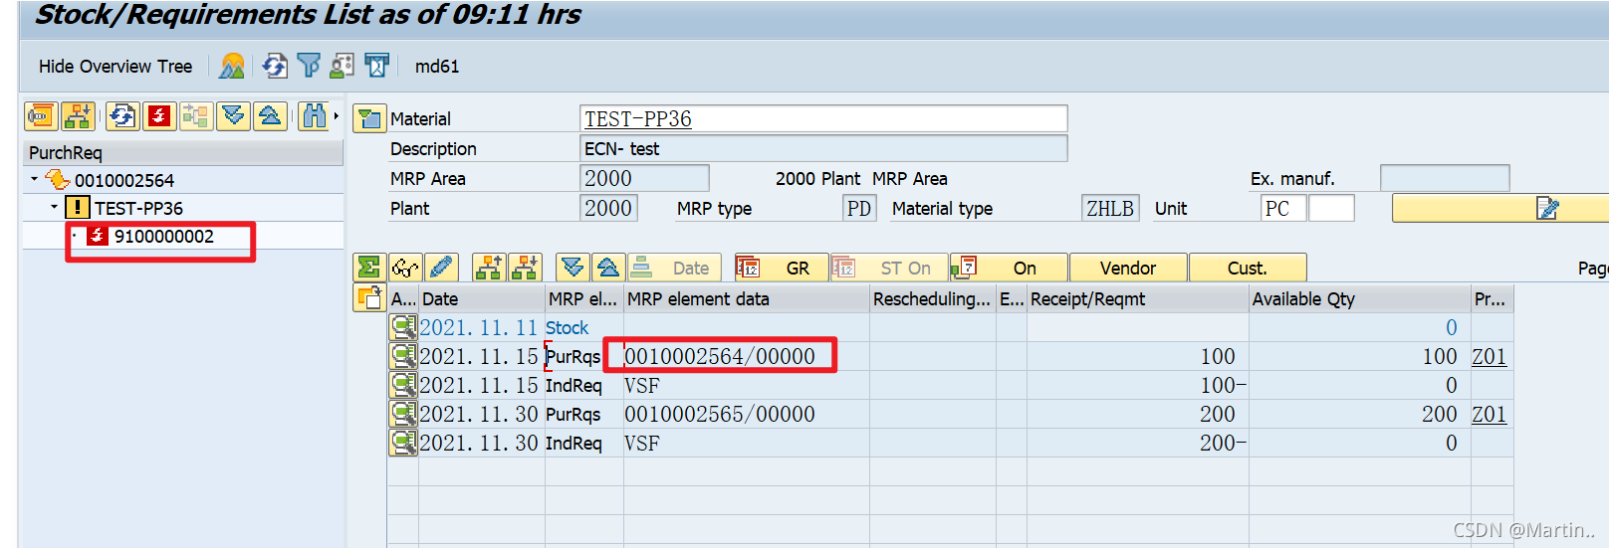This screenshot has width=1609, height=548.
Task: Click the Date column header
Action: click(x=482, y=299)
